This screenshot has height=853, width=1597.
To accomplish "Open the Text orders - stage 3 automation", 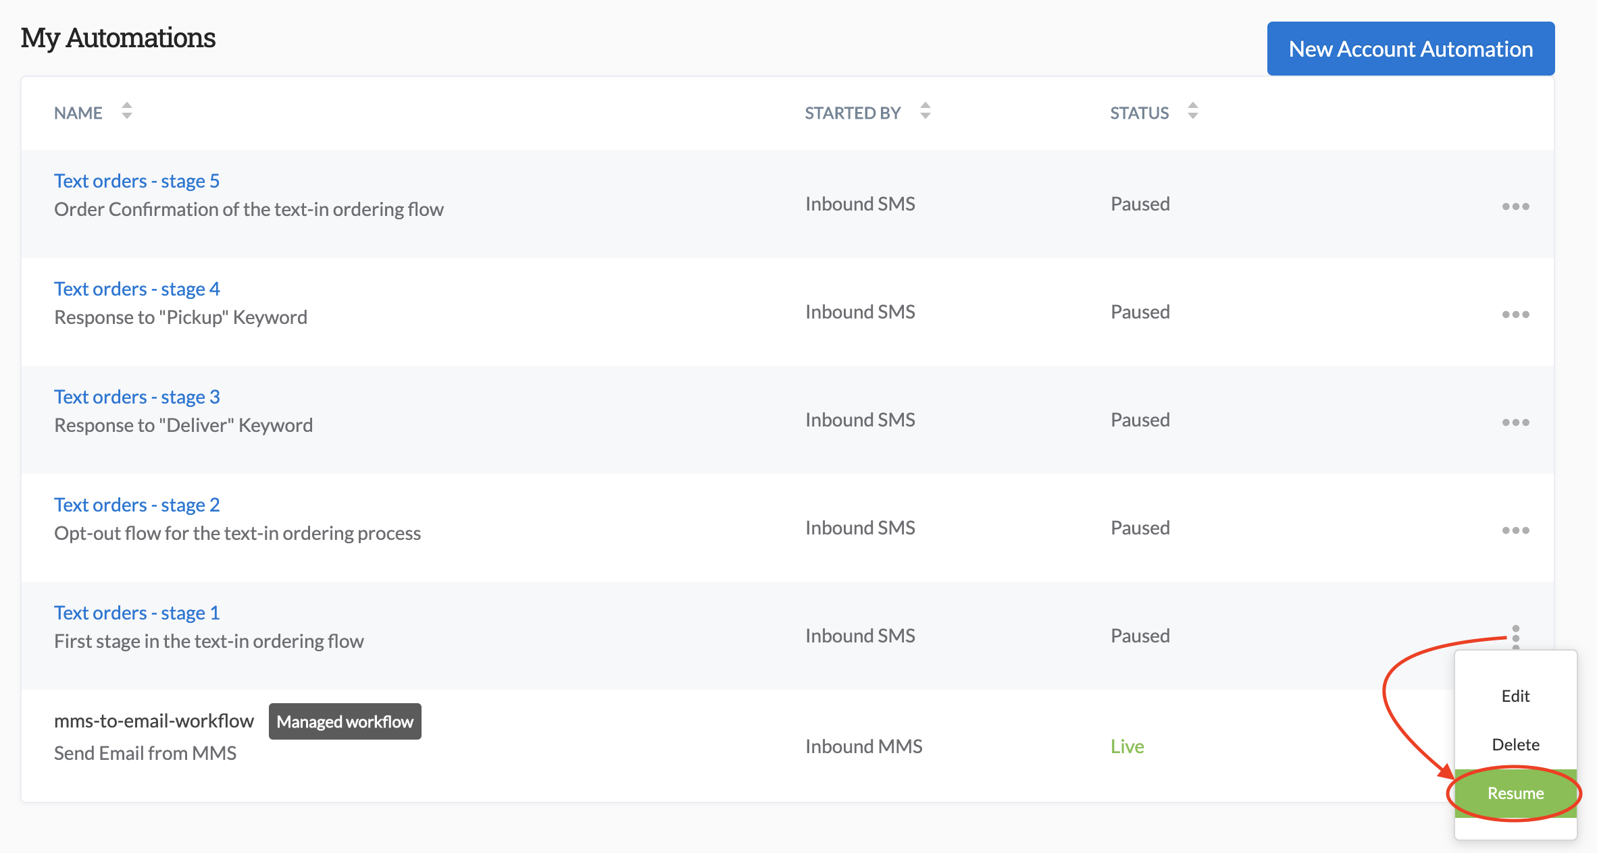I will (x=136, y=397).
